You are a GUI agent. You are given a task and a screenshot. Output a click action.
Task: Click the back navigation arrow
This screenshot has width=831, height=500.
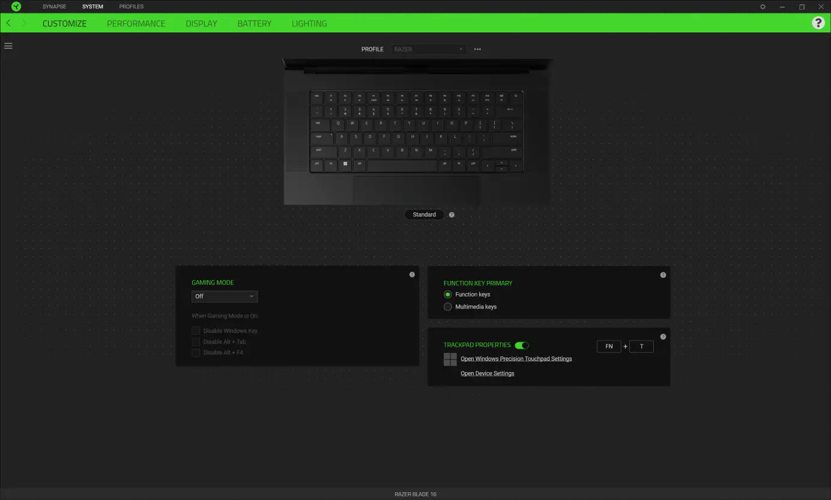8,23
